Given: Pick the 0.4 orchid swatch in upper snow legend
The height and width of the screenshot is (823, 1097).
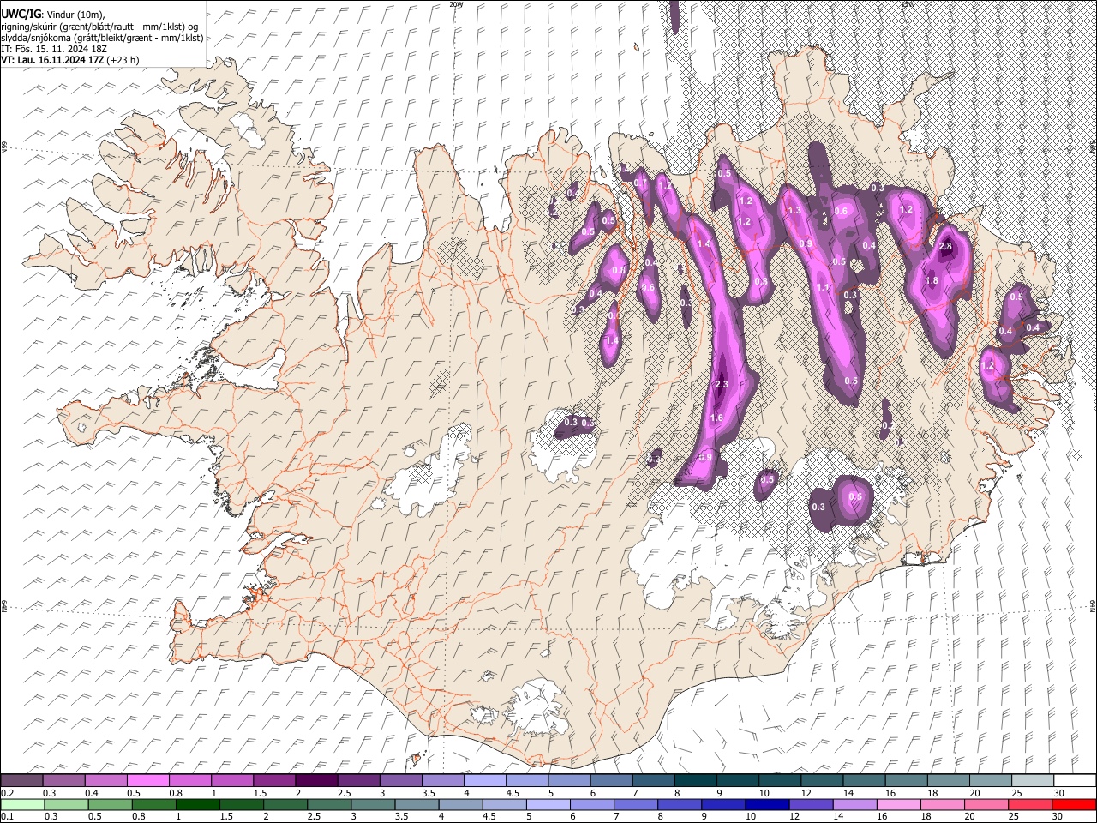Looking at the screenshot, I should pyautogui.click(x=105, y=780).
